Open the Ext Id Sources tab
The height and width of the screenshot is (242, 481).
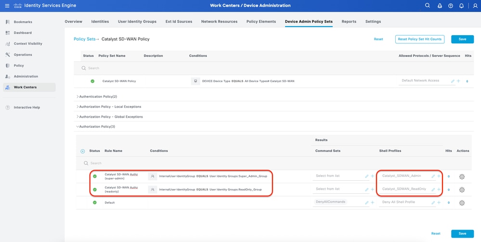click(x=179, y=22)
